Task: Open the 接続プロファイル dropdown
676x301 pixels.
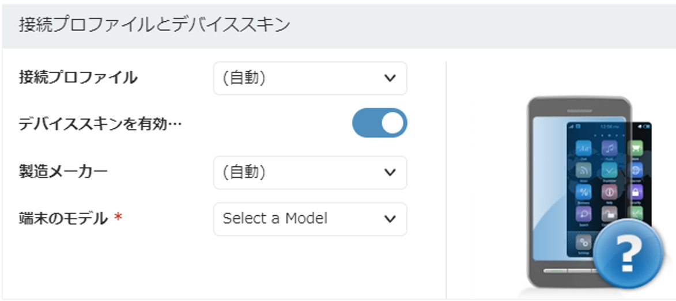Action: pos(310,78)
